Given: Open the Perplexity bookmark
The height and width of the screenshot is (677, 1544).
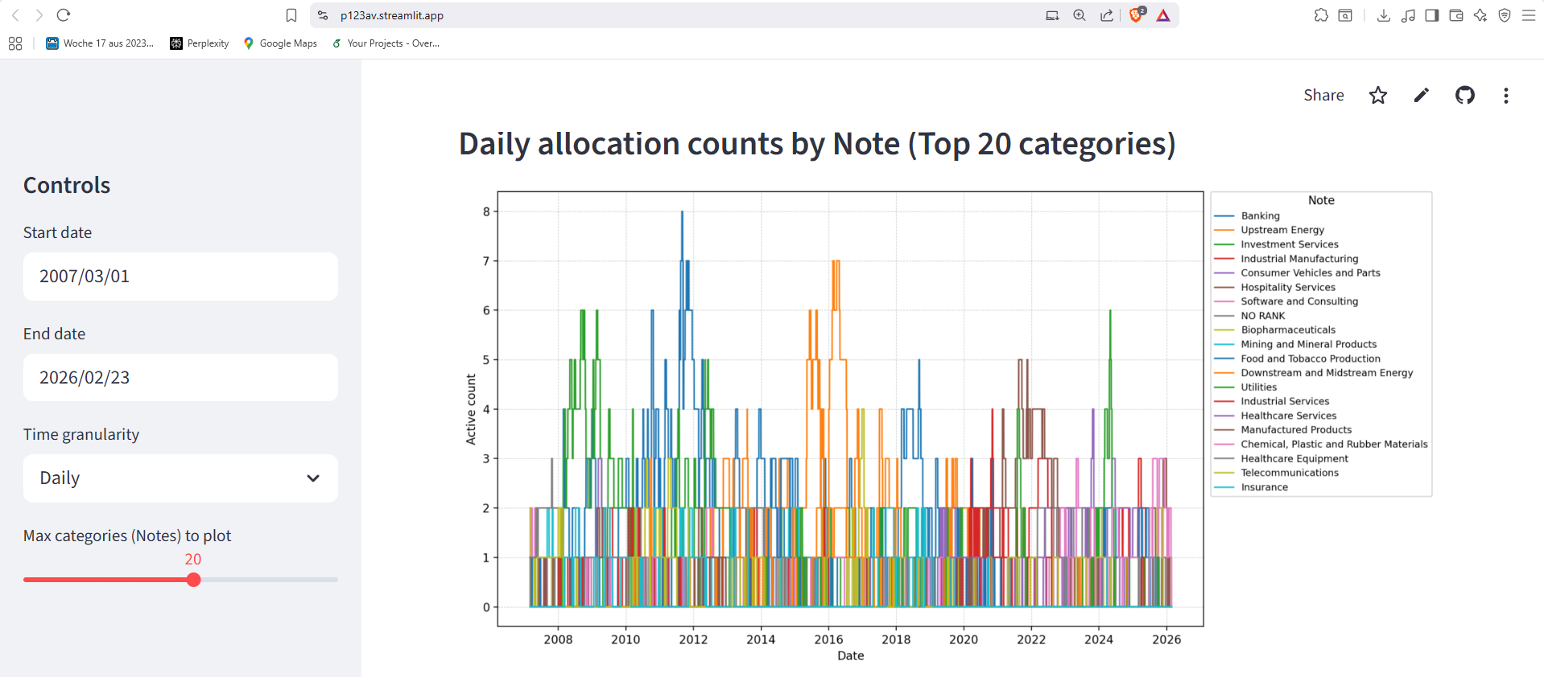Looking at the screenshot, I should 200,43.
